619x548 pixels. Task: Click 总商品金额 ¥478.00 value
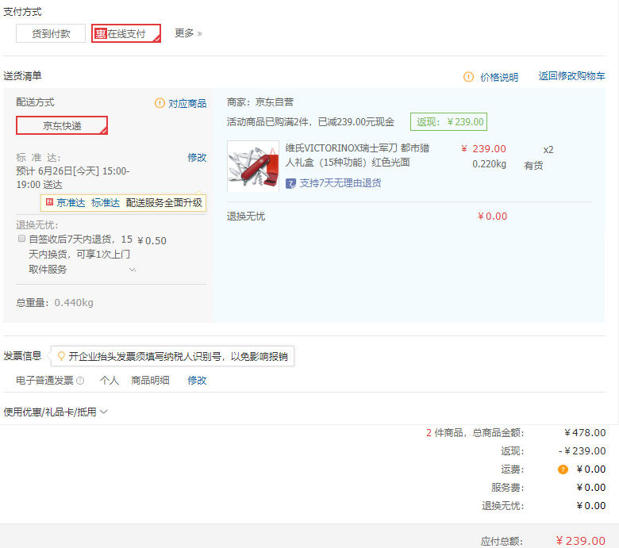click(x=585, y=433)
